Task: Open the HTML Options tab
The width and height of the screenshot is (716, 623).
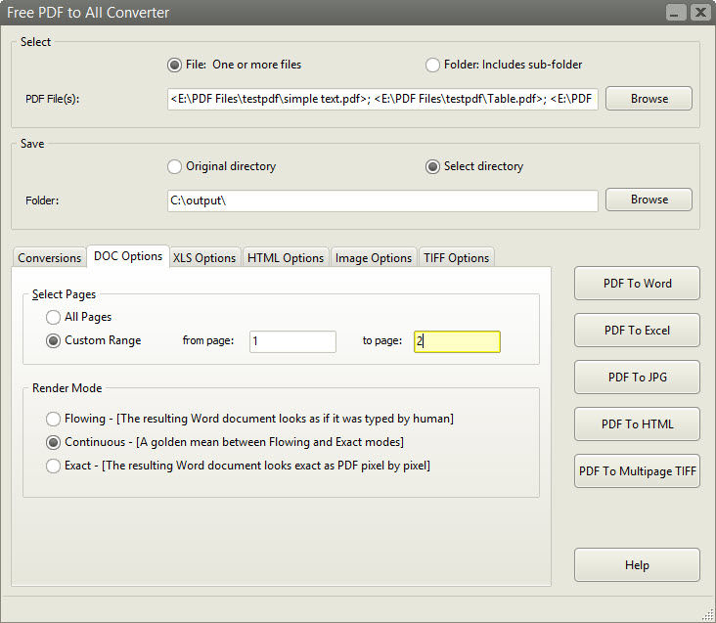Action: click(286, 258)
